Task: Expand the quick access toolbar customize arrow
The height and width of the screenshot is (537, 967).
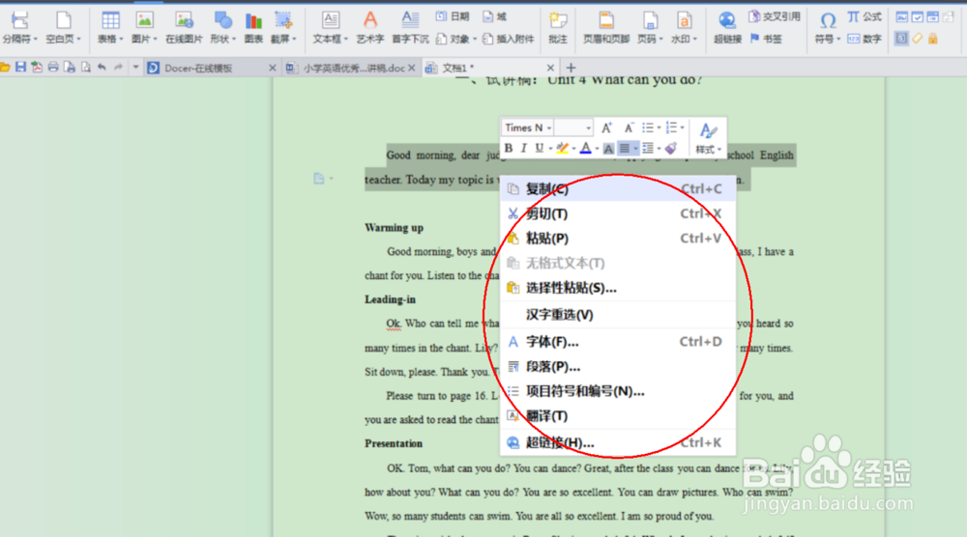Action: click(135, 68)
